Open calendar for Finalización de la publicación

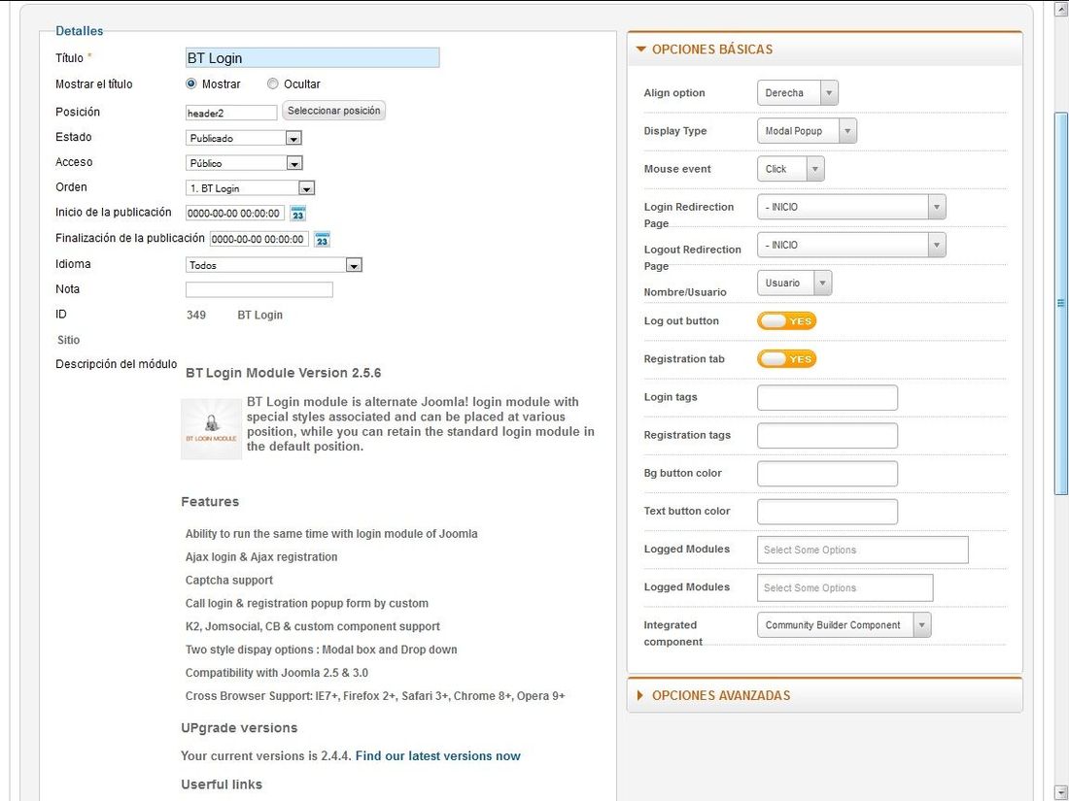pyautogui.click(x=322, y=239)
